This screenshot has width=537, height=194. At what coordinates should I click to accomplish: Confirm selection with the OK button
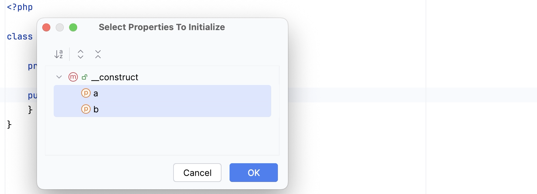[x=253, y=172]
